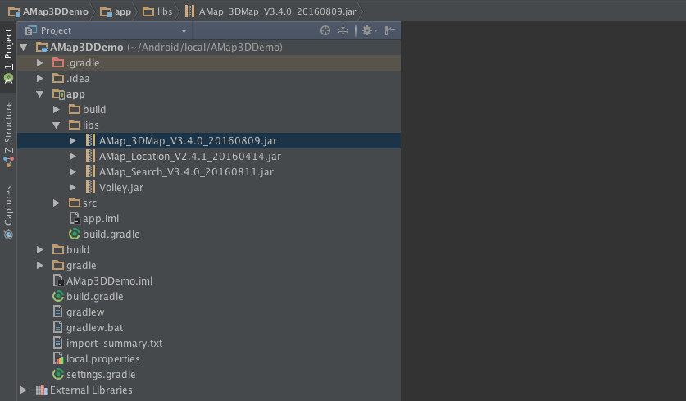Select the External Libraries icon
This screenshot has width=686, height=401.
(x=42, y=390)
